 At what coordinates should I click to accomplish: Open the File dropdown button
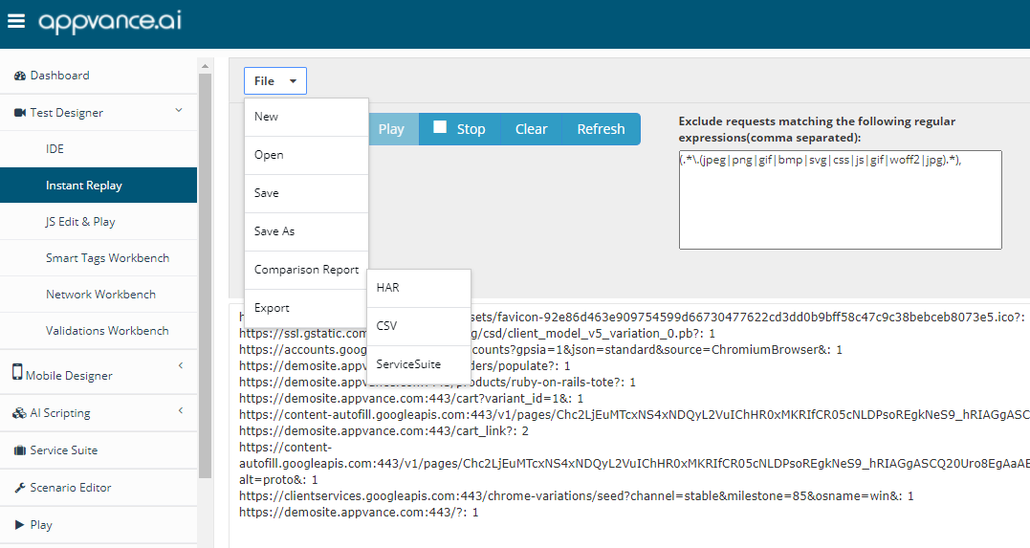pyautogui.click(x=275, y=81)
